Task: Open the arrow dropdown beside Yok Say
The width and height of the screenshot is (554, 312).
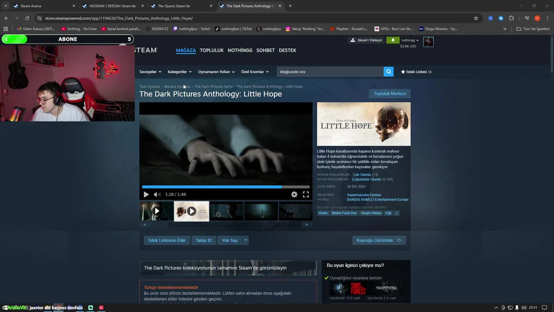Action: [x=246, y=240]
